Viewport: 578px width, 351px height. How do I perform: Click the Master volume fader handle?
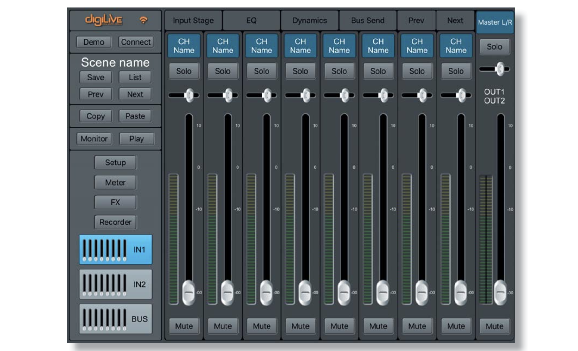[500, 293]
